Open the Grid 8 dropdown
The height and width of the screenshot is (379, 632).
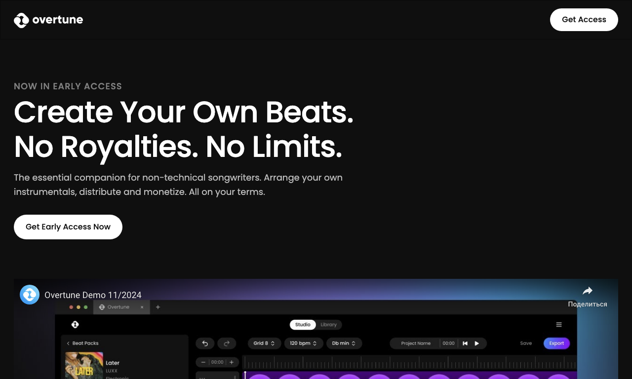coord(265,343)
